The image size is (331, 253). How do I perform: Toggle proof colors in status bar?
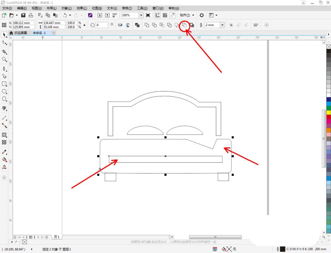[x=215, y=249]
